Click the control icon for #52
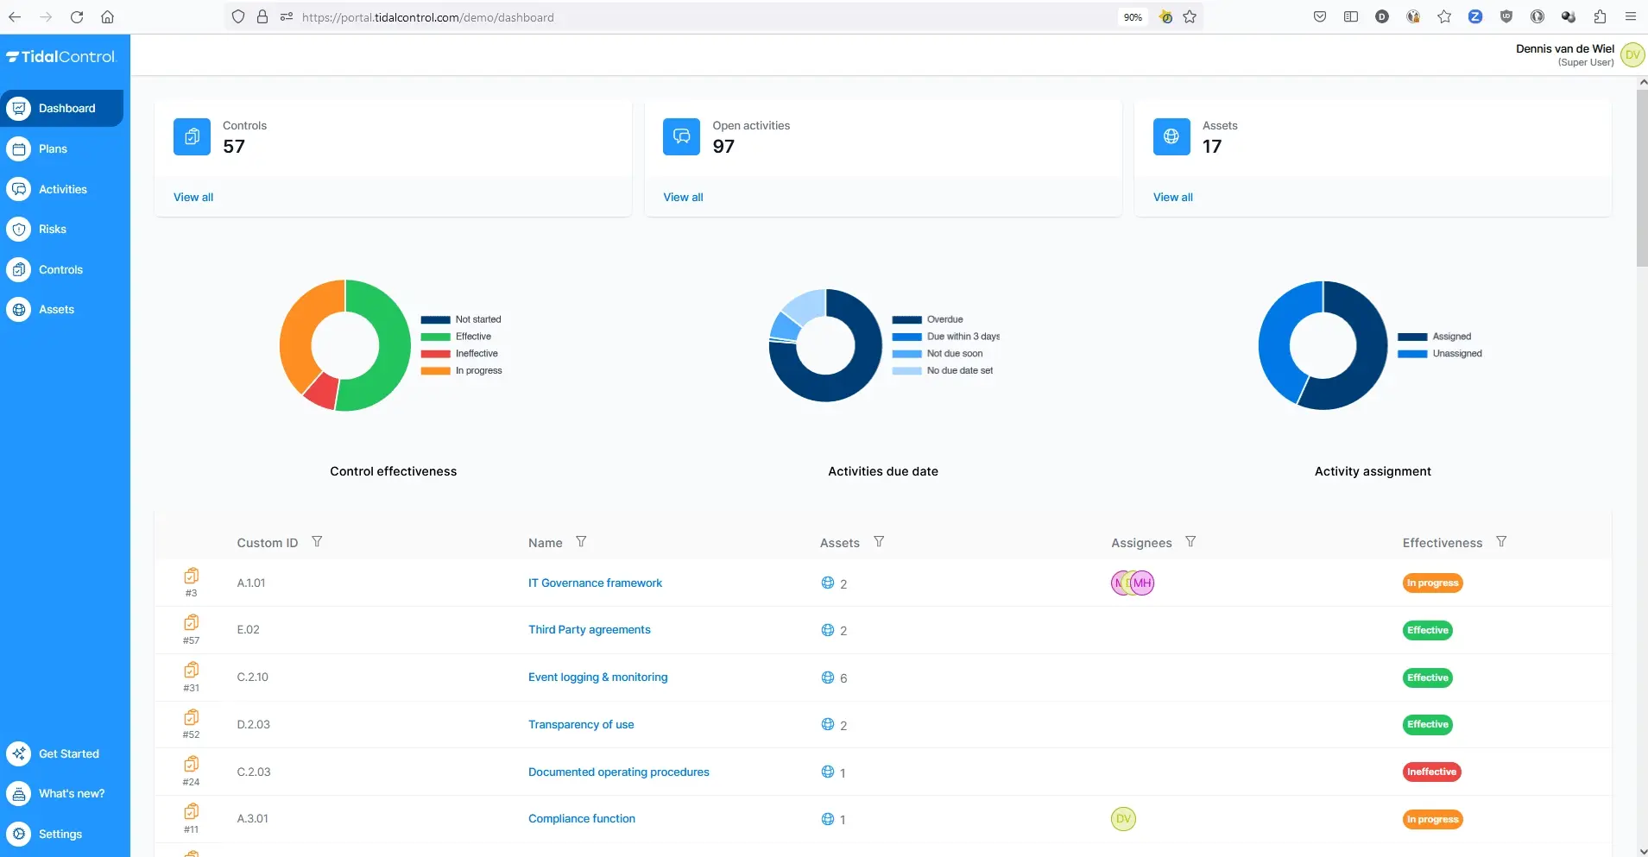Viewport: 1648px width, 857px height. tap(192, 717)
